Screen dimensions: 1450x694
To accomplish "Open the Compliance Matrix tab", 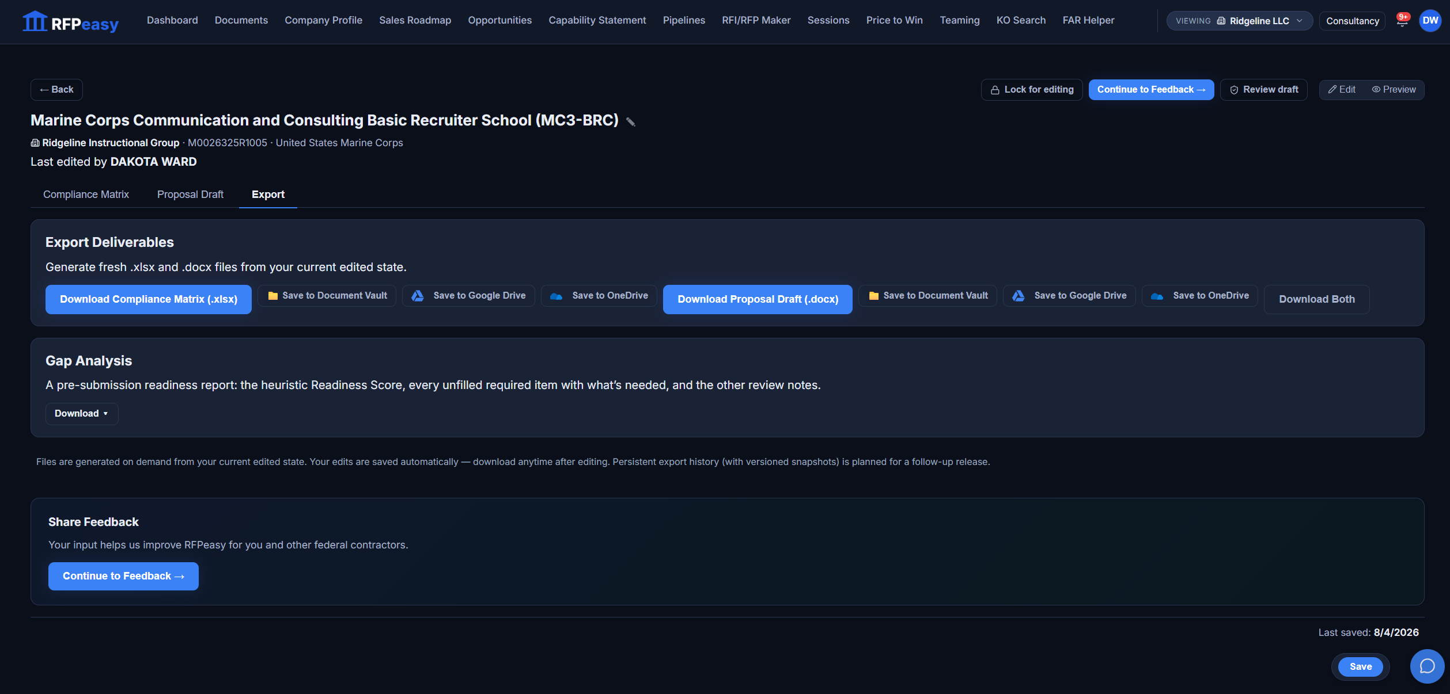I will [x=86, y=195].
